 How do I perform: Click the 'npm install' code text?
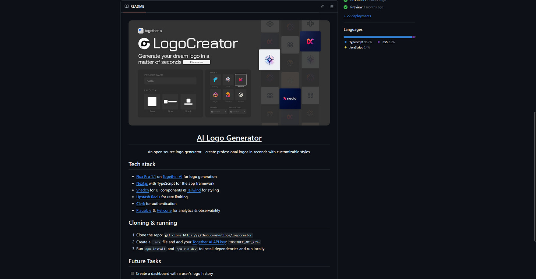(155, 249)
